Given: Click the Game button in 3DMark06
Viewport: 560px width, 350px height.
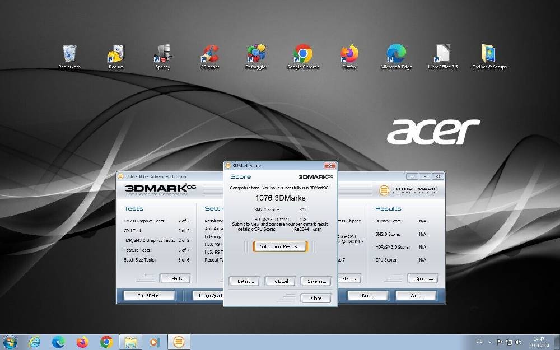Looking at the screenshot, I should pyautogui.click(x=416, y=296).
